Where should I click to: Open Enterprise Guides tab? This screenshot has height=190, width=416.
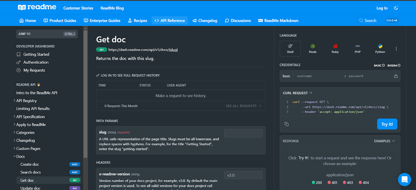pyautogui.click(x=102, y=21)
